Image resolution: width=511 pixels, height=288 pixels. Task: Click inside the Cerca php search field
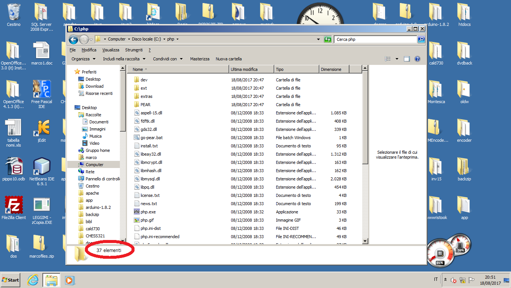click(x=376, y=39)
